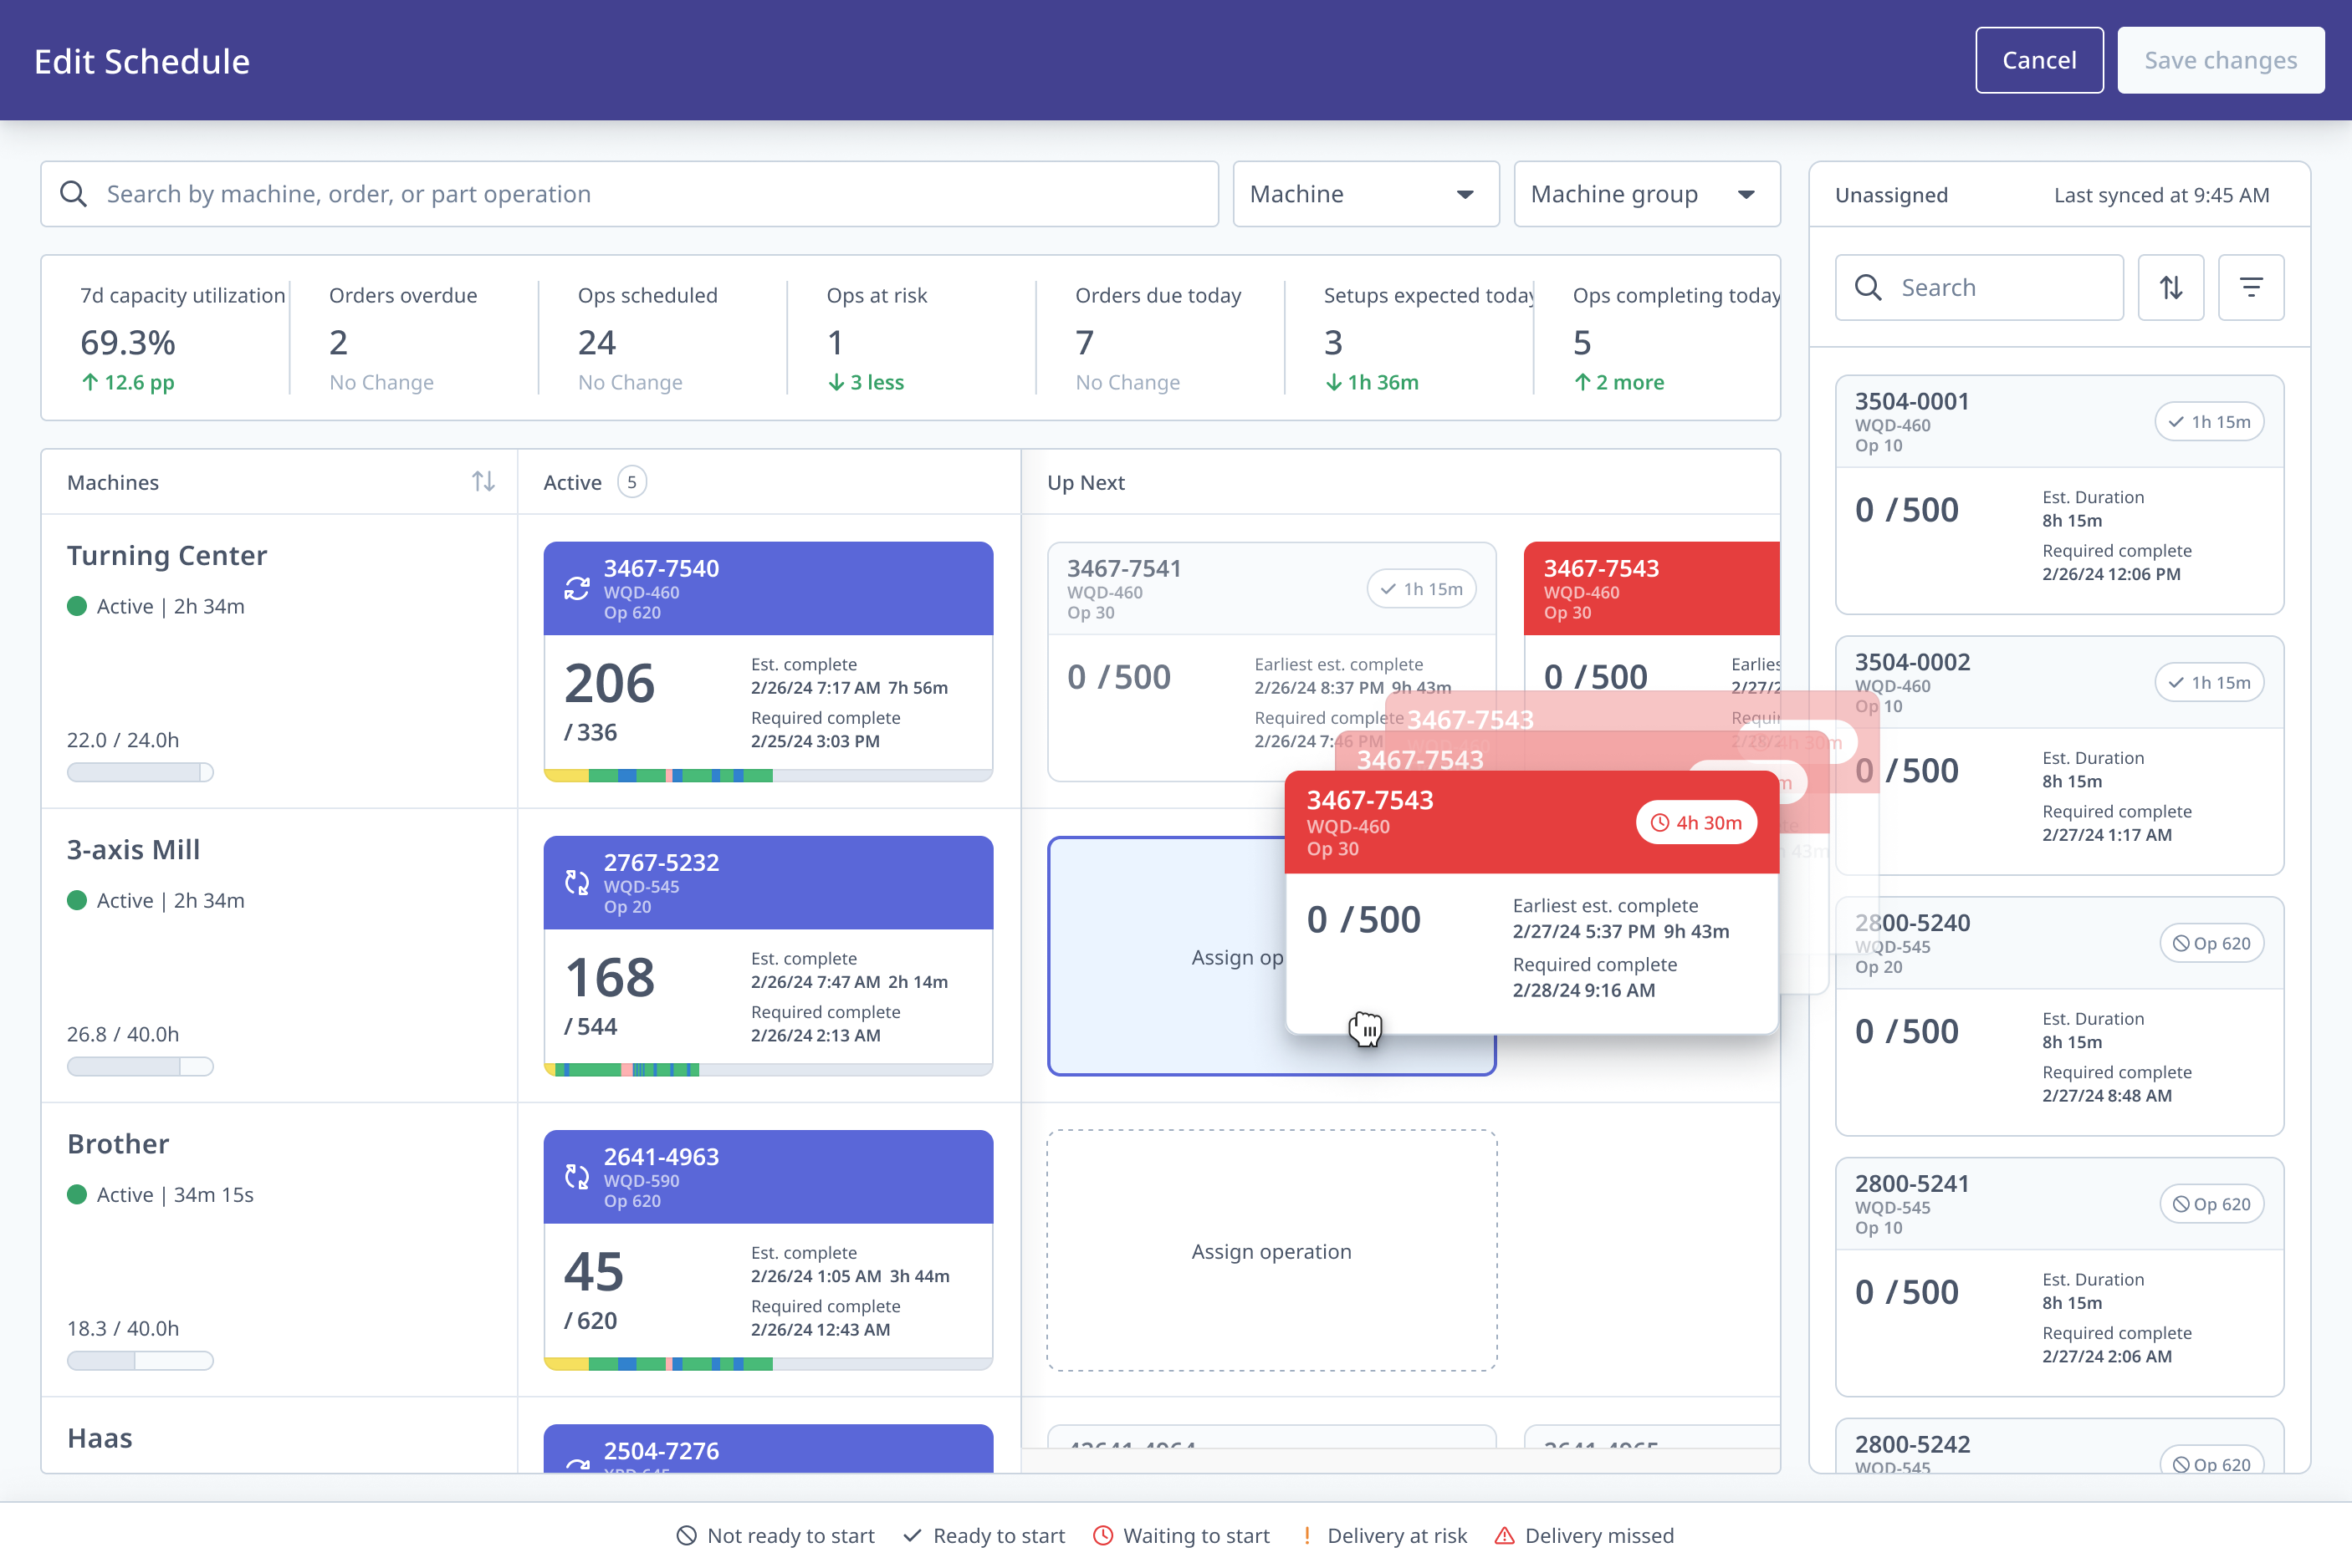The image size is (2352, 1568).
Task: Click Waiting to start legend clock icon
Action: pos(1102,1535)
